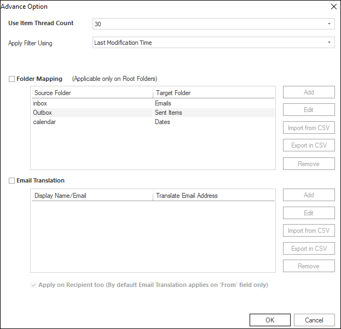Add an Email Translation entry

[309, 195]
